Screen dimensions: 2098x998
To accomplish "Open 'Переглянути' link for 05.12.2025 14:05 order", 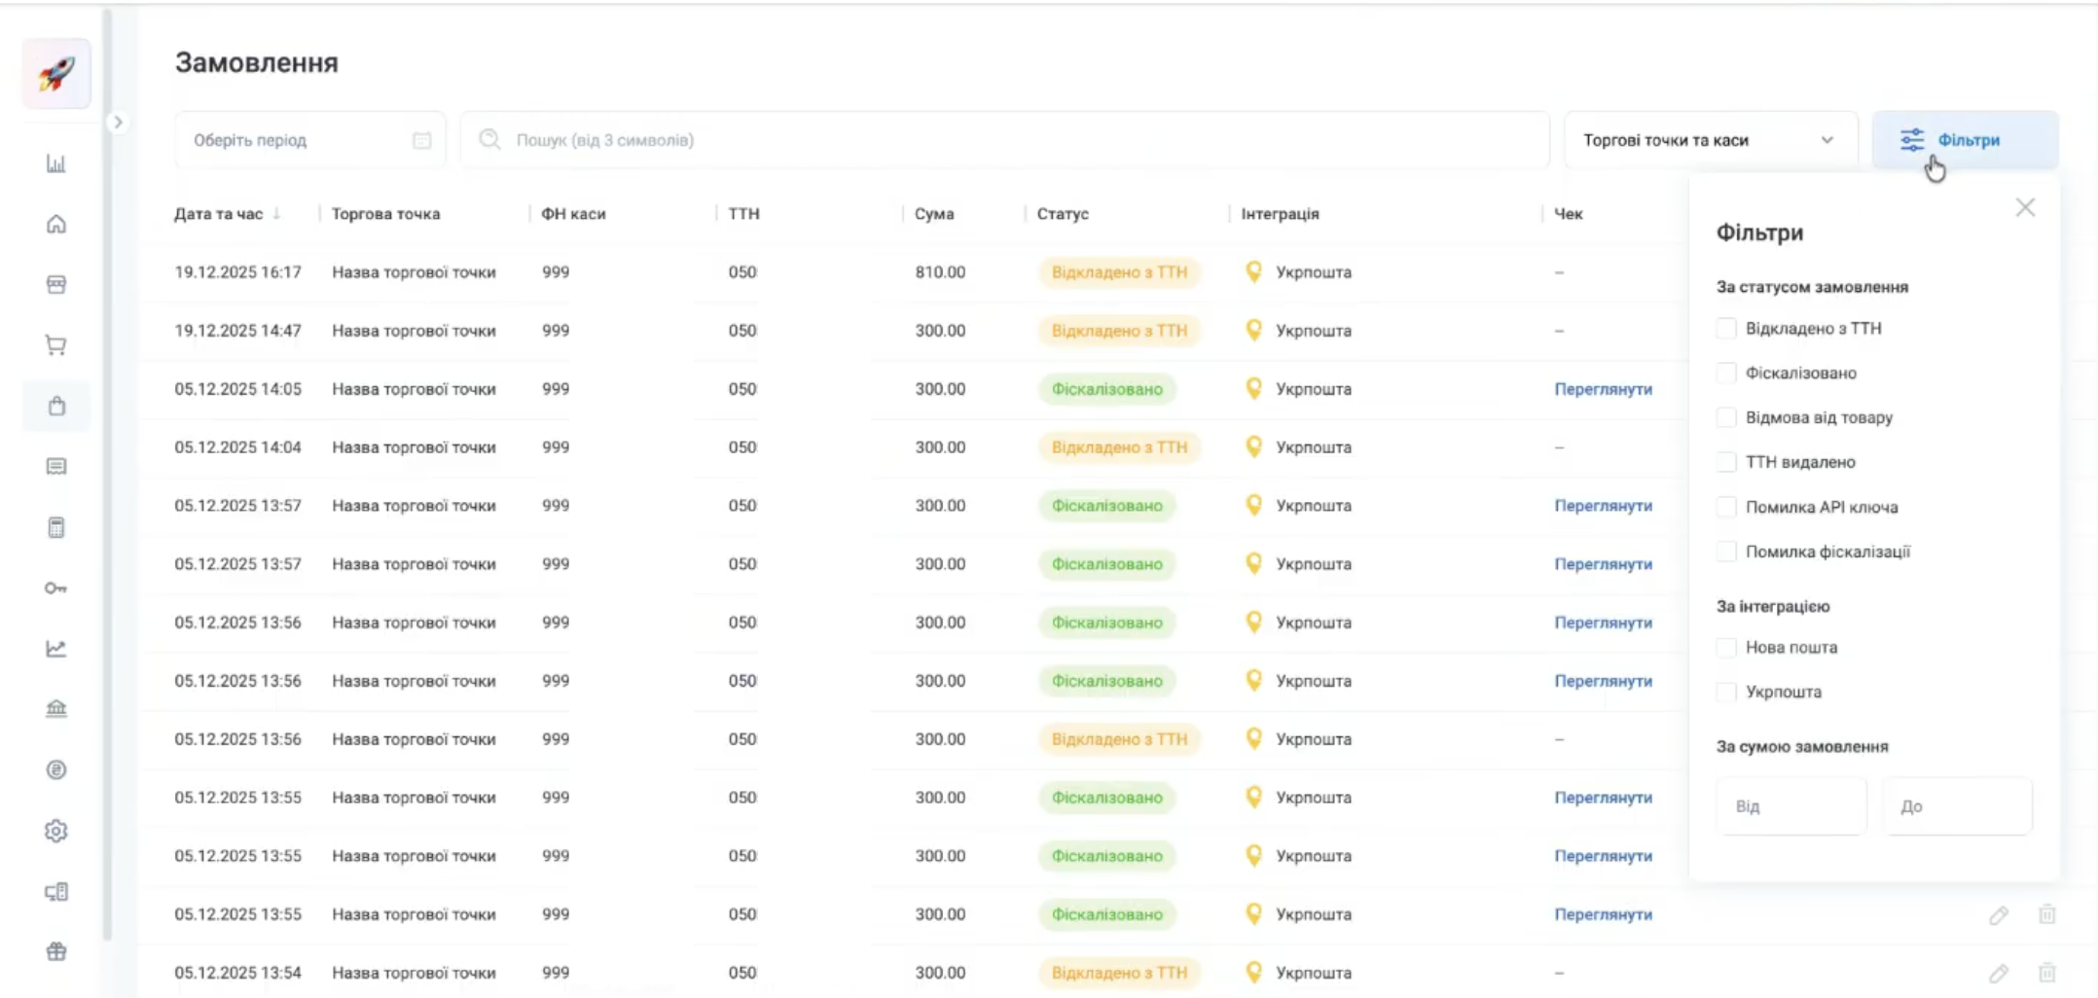I will point(1603,389).
